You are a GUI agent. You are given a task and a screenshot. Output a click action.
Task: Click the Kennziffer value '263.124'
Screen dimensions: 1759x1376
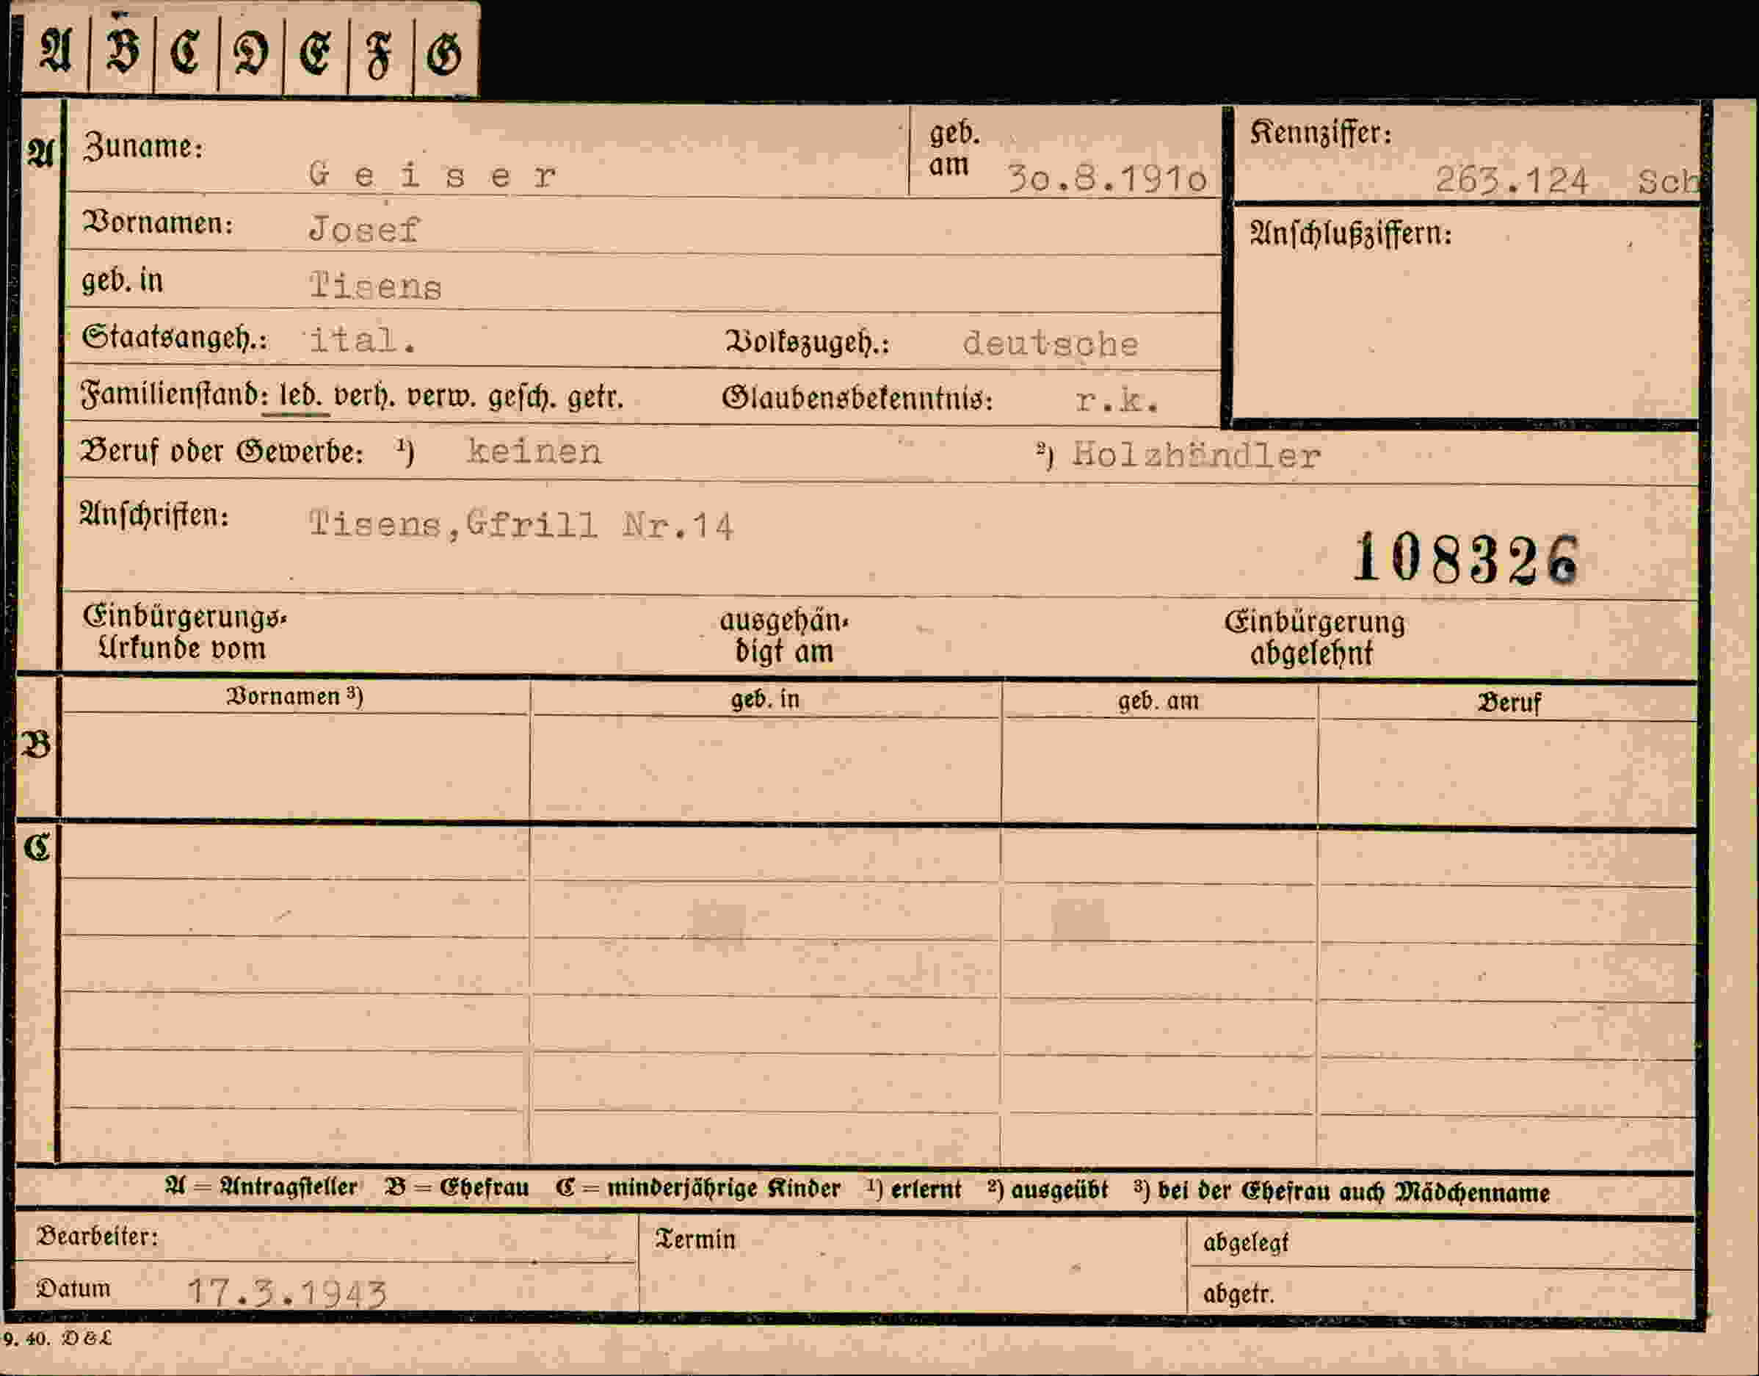coord(1511,181)
